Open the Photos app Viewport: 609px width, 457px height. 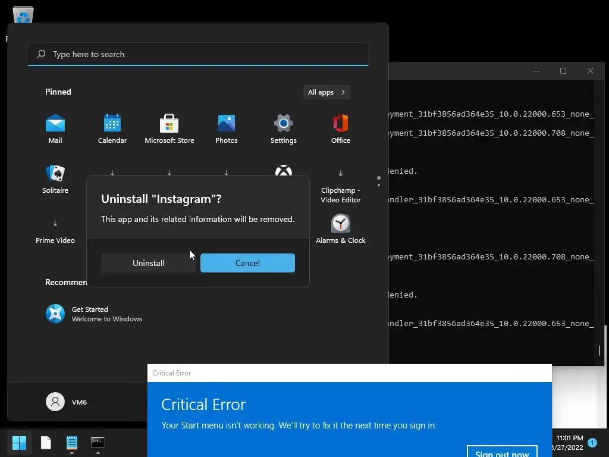click(x=227, y=129)
